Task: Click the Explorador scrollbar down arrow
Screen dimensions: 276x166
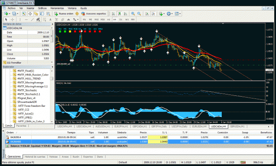Action: click(52, 121)
